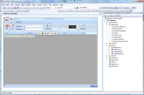Open the Undo history dropdown arrow
Screen dimensions: 144x95
point(31,8)
